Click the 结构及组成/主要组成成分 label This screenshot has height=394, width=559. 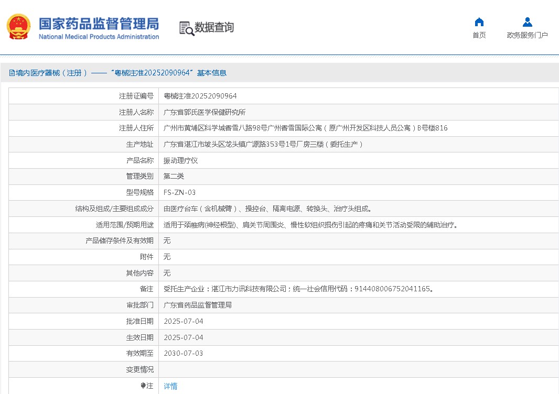(114, 209)
